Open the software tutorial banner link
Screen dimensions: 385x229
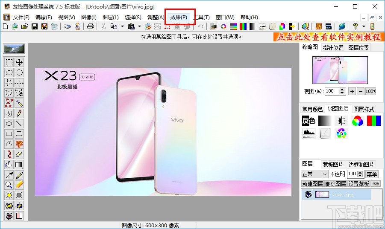point(329,37)
